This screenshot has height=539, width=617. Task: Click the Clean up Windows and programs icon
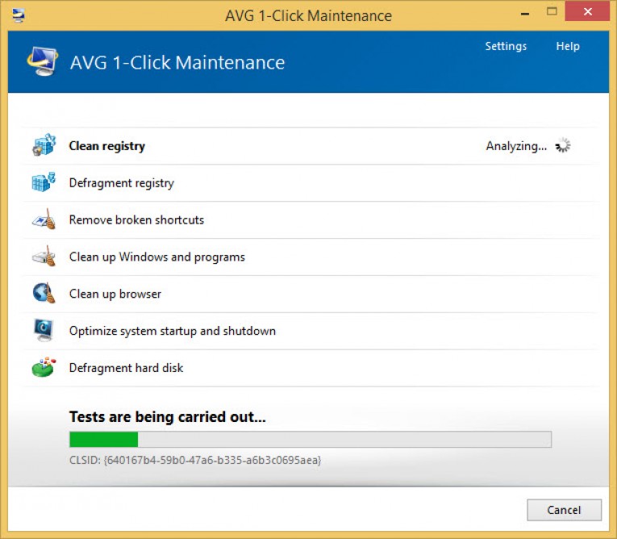44,257
